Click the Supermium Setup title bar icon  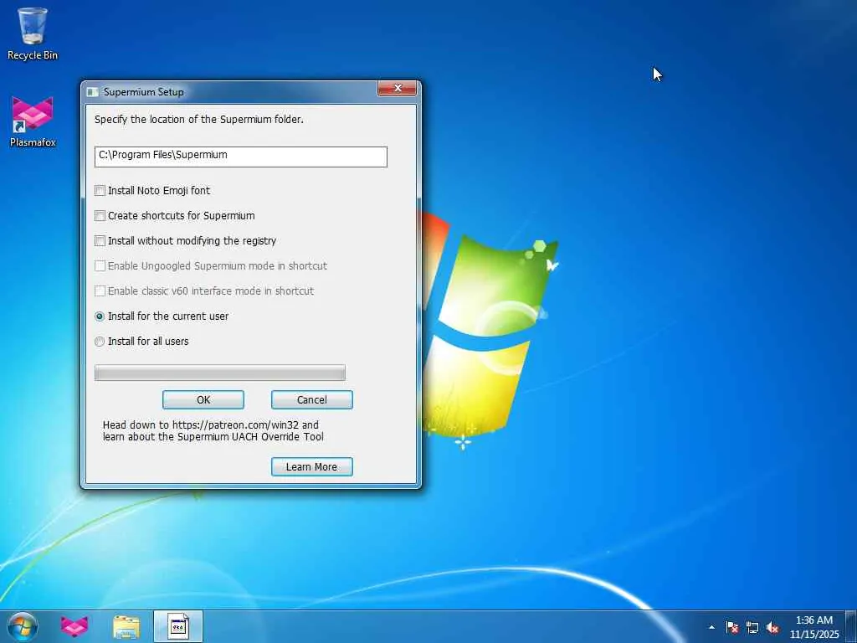pos(93,92)
